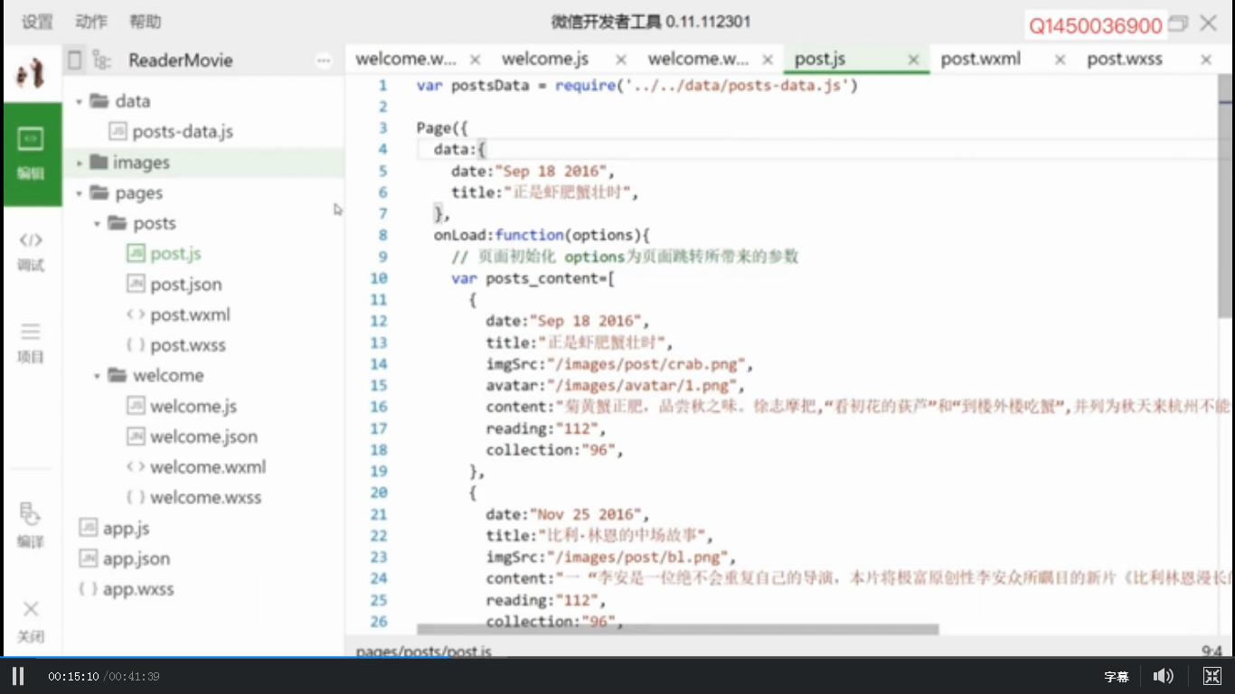Viewport: 1235px width, 694px height.
Task: Click the ReaderMovie project title
Action: [x=181, y=61]
